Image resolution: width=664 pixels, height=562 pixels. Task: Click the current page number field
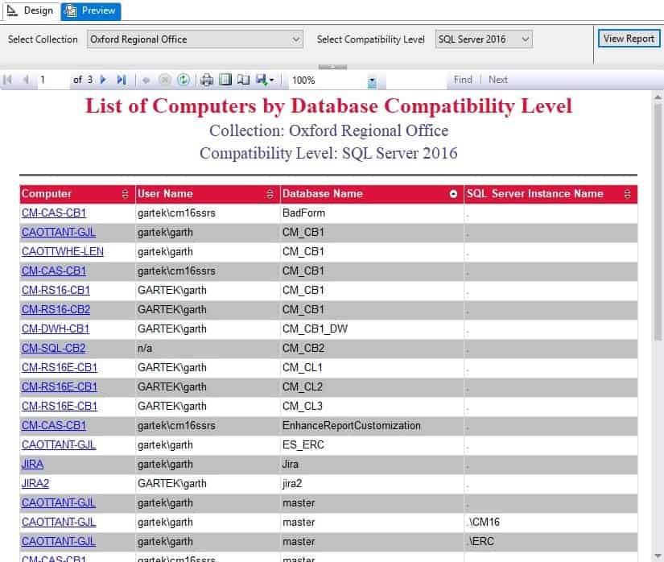click(x=53, y=80)
